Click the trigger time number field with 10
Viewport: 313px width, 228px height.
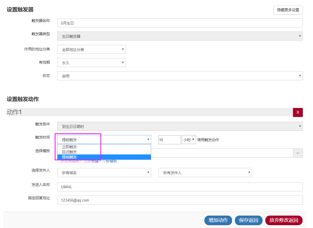click(x=169, y=140)
